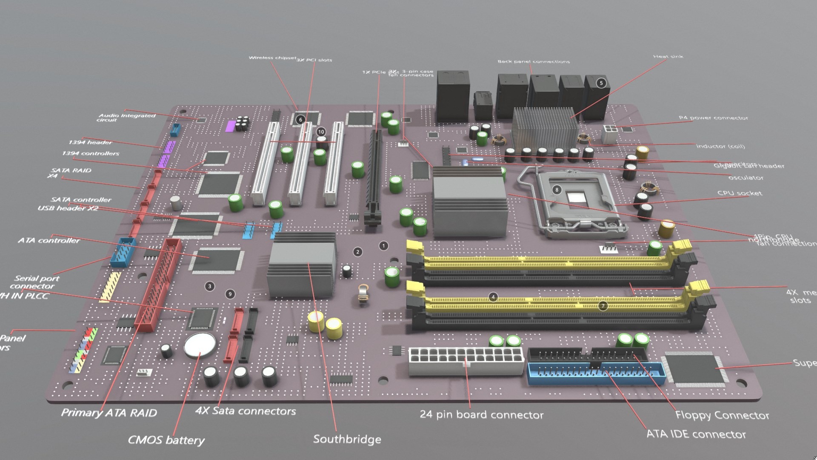Click the round silver CMOS battery
The height and width of the screenshot is (460, 817).
(x=200, y=344)
